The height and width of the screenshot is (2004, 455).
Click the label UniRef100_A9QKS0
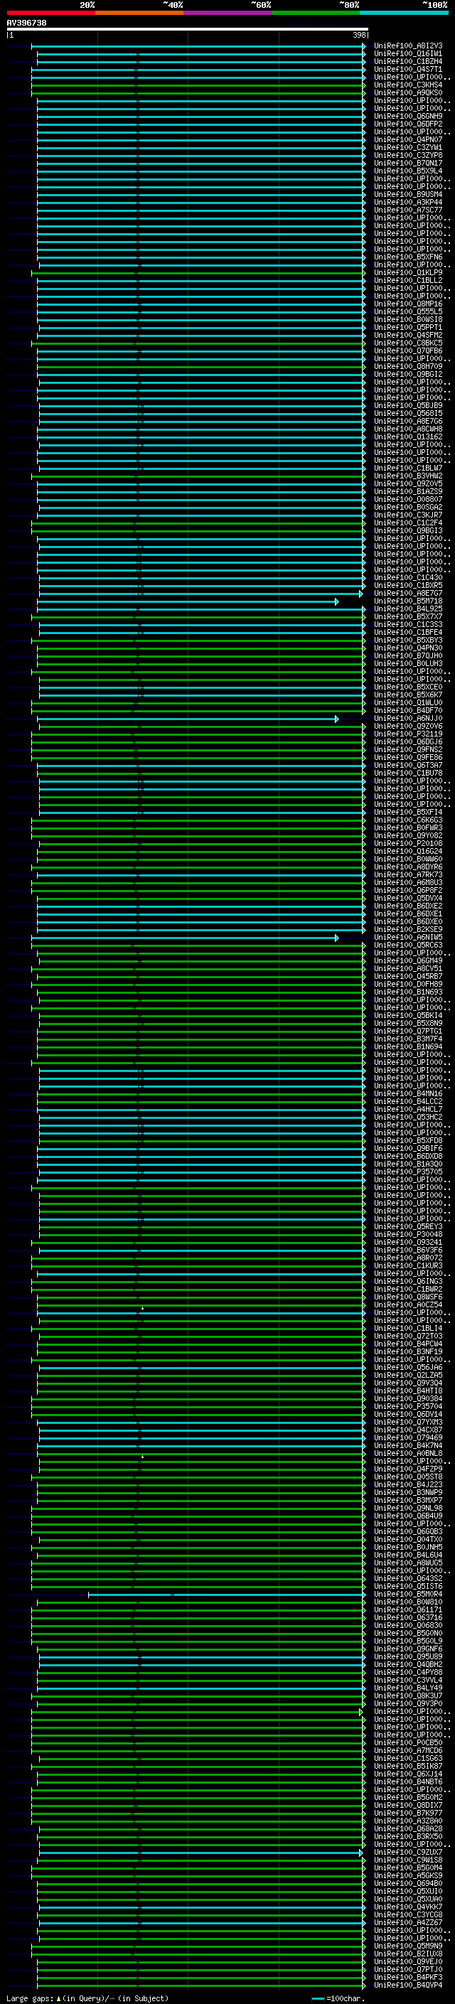[x=407, y=92]
